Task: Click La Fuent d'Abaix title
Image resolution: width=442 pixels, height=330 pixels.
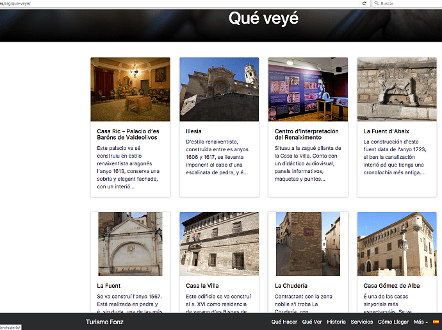Action: [x=386, y=131]
